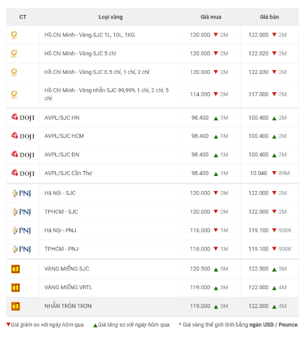
Task: Click green up arrow beside 120.500 buy price
Action: 216,269
